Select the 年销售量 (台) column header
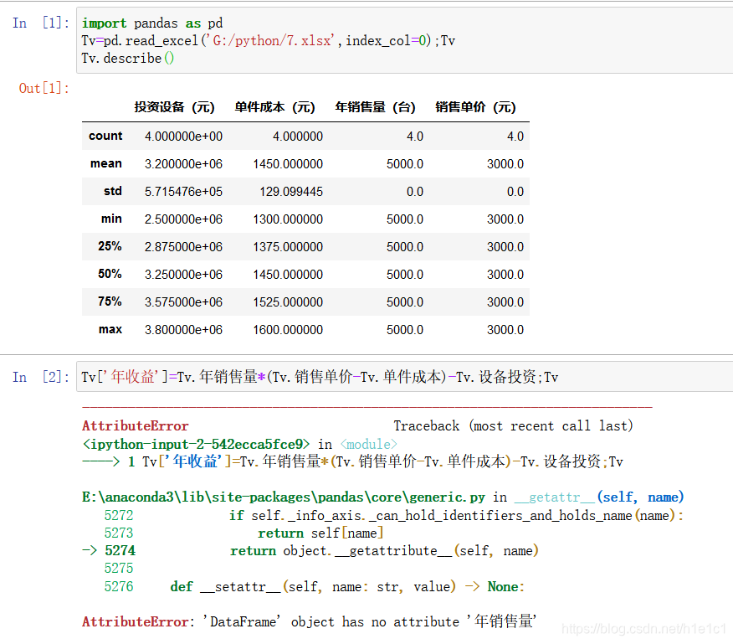The height and width of the screenshot is (644, 733). tap(375, 107)
